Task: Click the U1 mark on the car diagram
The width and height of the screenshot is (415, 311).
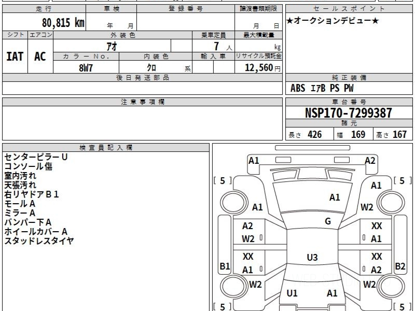Action: [x=292, y=293]
